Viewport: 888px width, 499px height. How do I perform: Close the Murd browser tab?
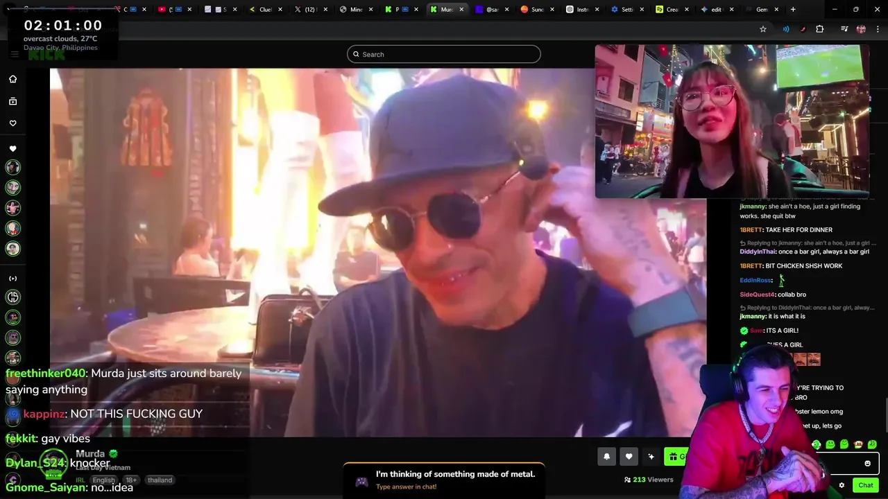(461, 10)
